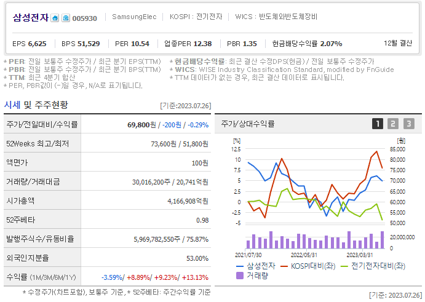Select the 5,969,782,550주 / 75.87% value
Screen dimensions: 425x302
(x=171, y=239)
